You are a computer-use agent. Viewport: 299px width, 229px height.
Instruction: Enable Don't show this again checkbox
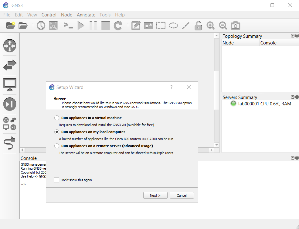(x=57, y=180)
